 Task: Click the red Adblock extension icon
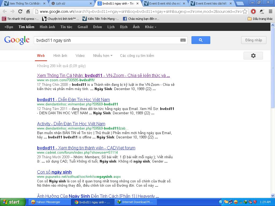tap(253, 12)
